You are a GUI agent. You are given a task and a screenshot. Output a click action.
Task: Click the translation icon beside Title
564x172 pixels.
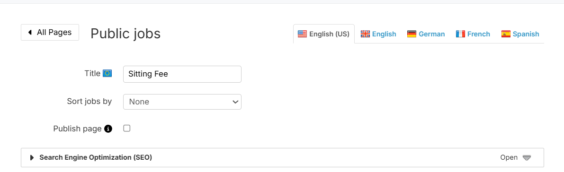(107, 73)
